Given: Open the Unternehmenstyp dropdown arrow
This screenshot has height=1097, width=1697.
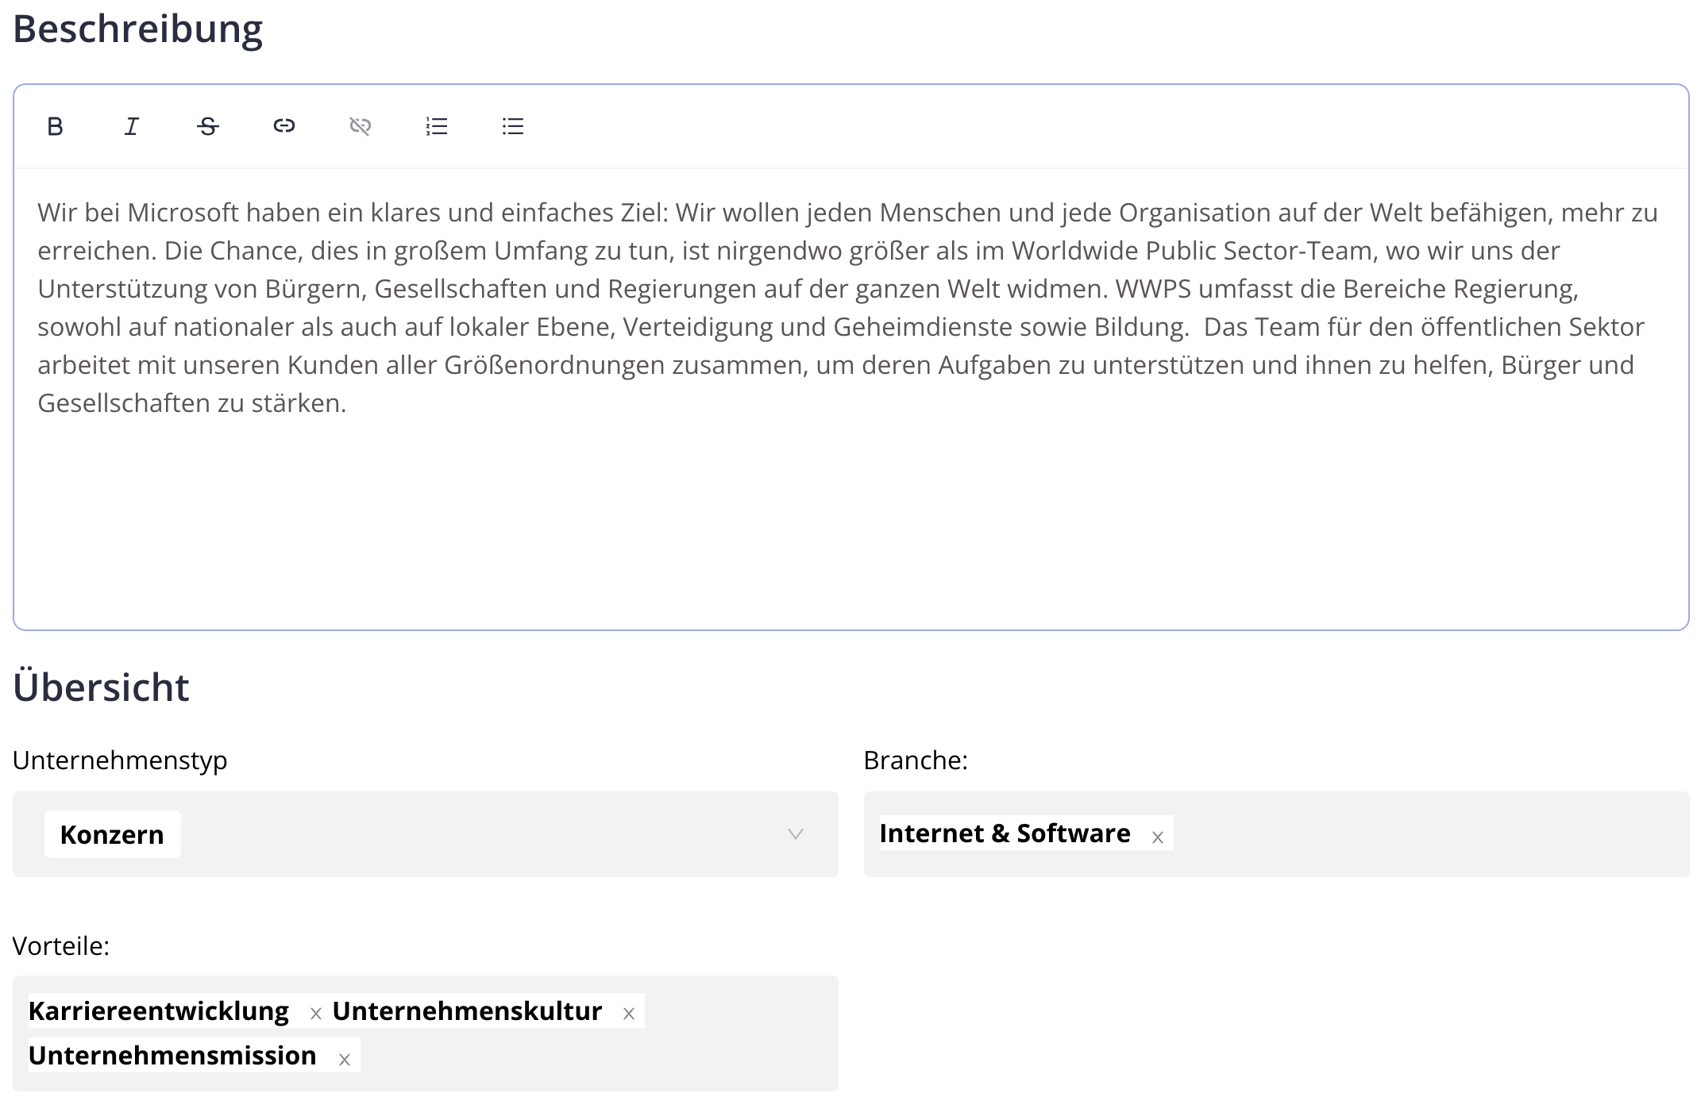Looking at the screenshot, I should coord(796,834).
